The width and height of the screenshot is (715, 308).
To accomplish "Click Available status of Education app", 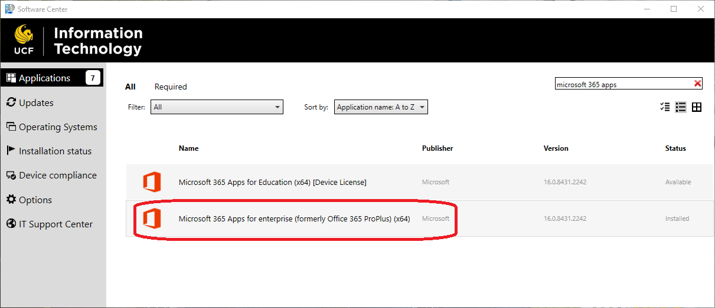I will coord(678,182).
